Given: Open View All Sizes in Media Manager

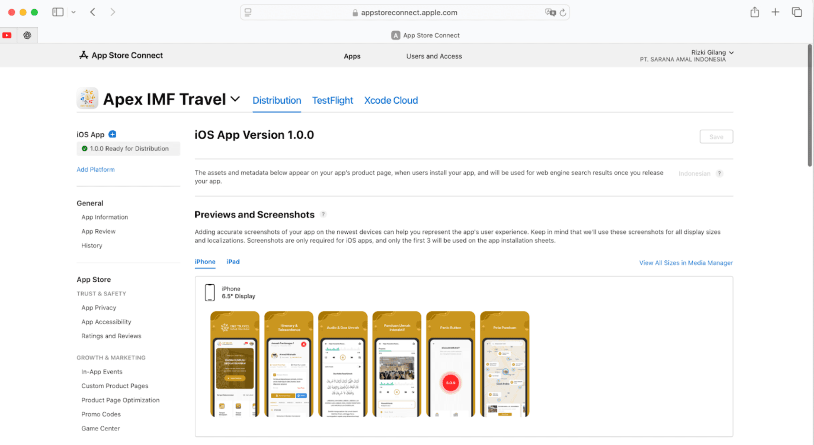Looking at the screenshot, I should [x=686, y=263].
